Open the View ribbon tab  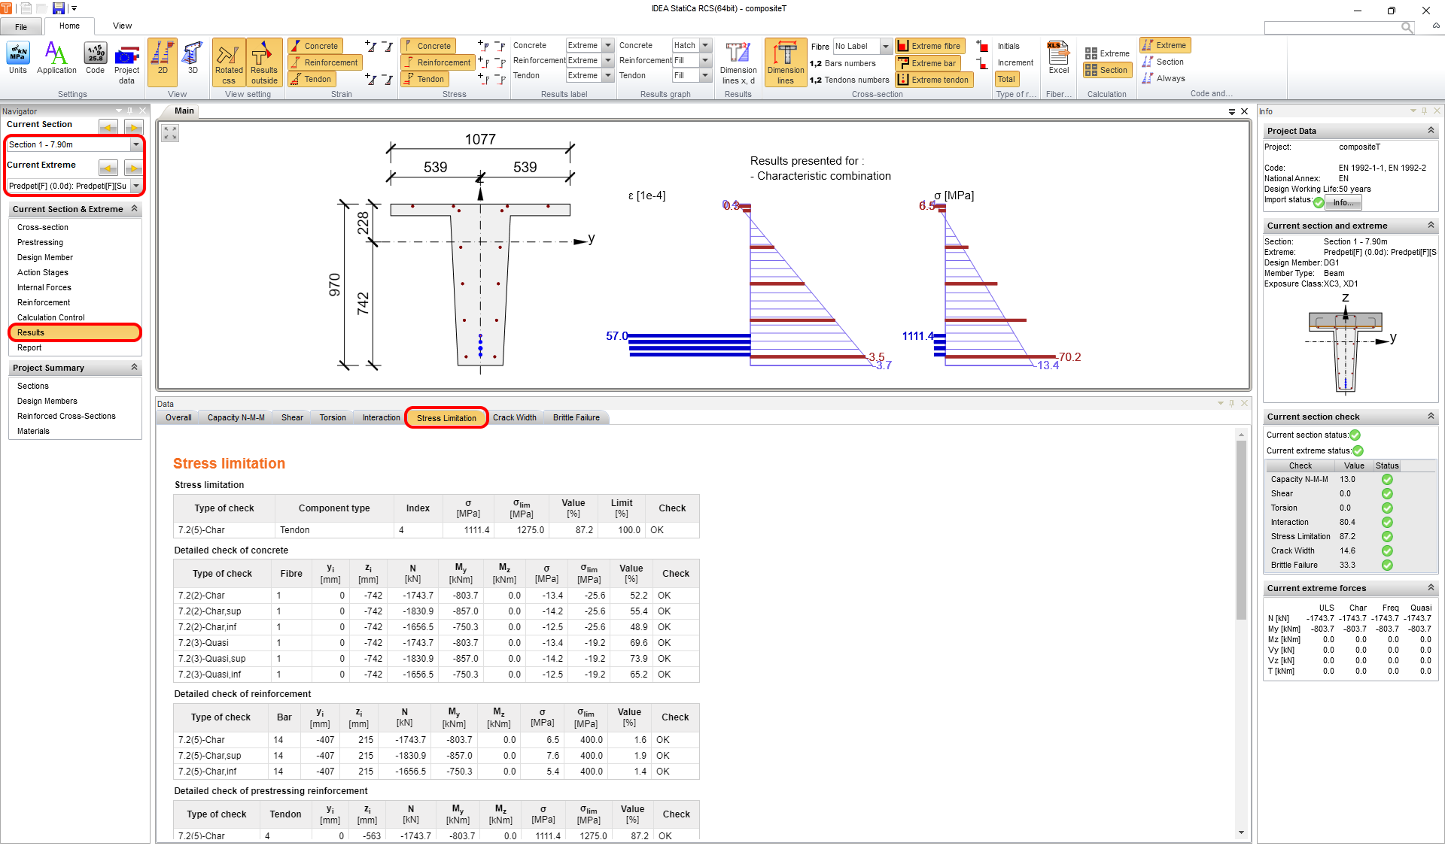[x=122, y=25]
